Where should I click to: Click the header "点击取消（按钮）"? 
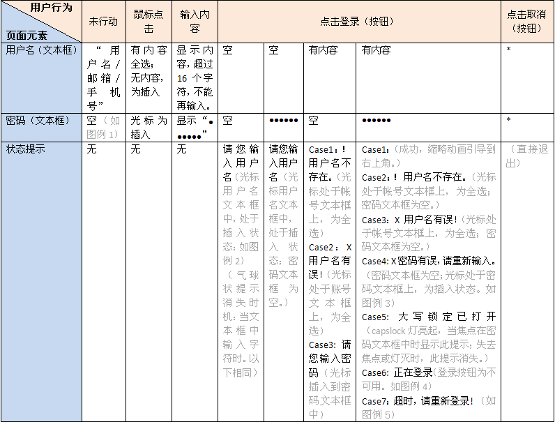527,22
